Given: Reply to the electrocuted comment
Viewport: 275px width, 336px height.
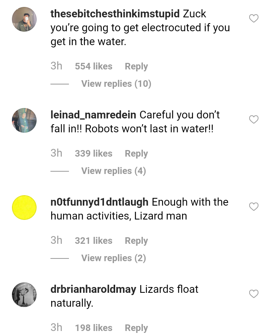Looking at the screenshot, I should coord(136,66).
